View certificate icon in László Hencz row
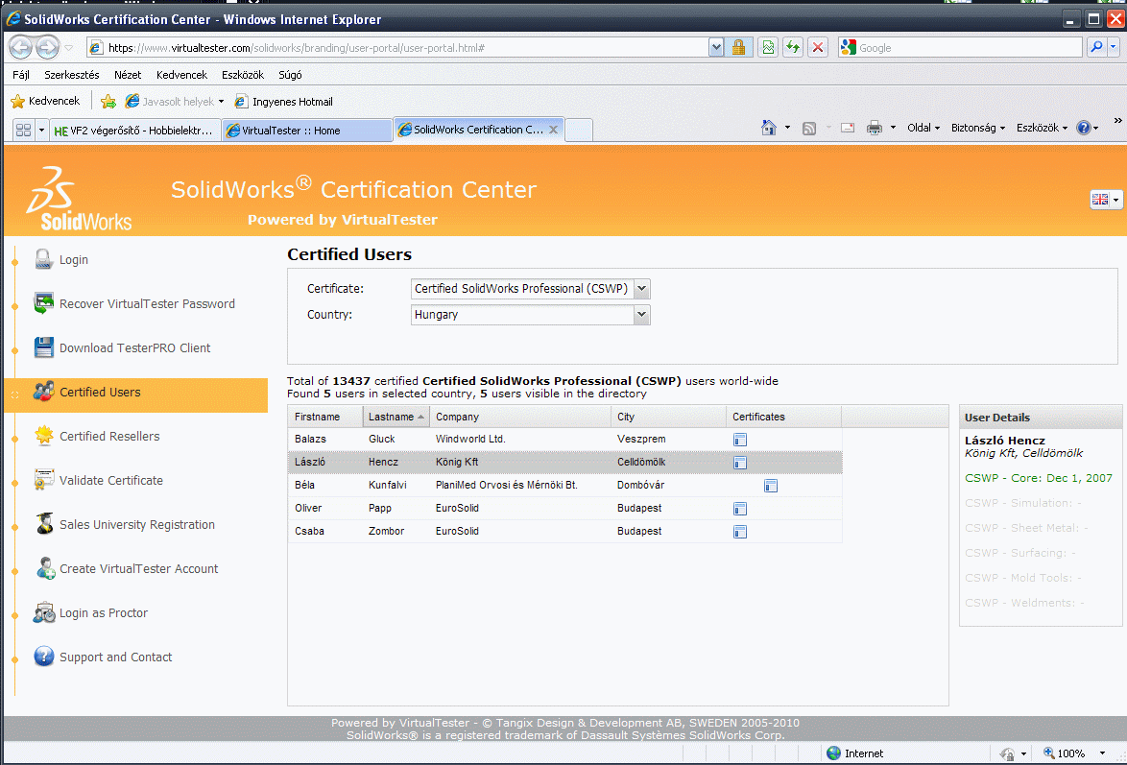Viewport: 1127px width, 765px height. (739, 463)
